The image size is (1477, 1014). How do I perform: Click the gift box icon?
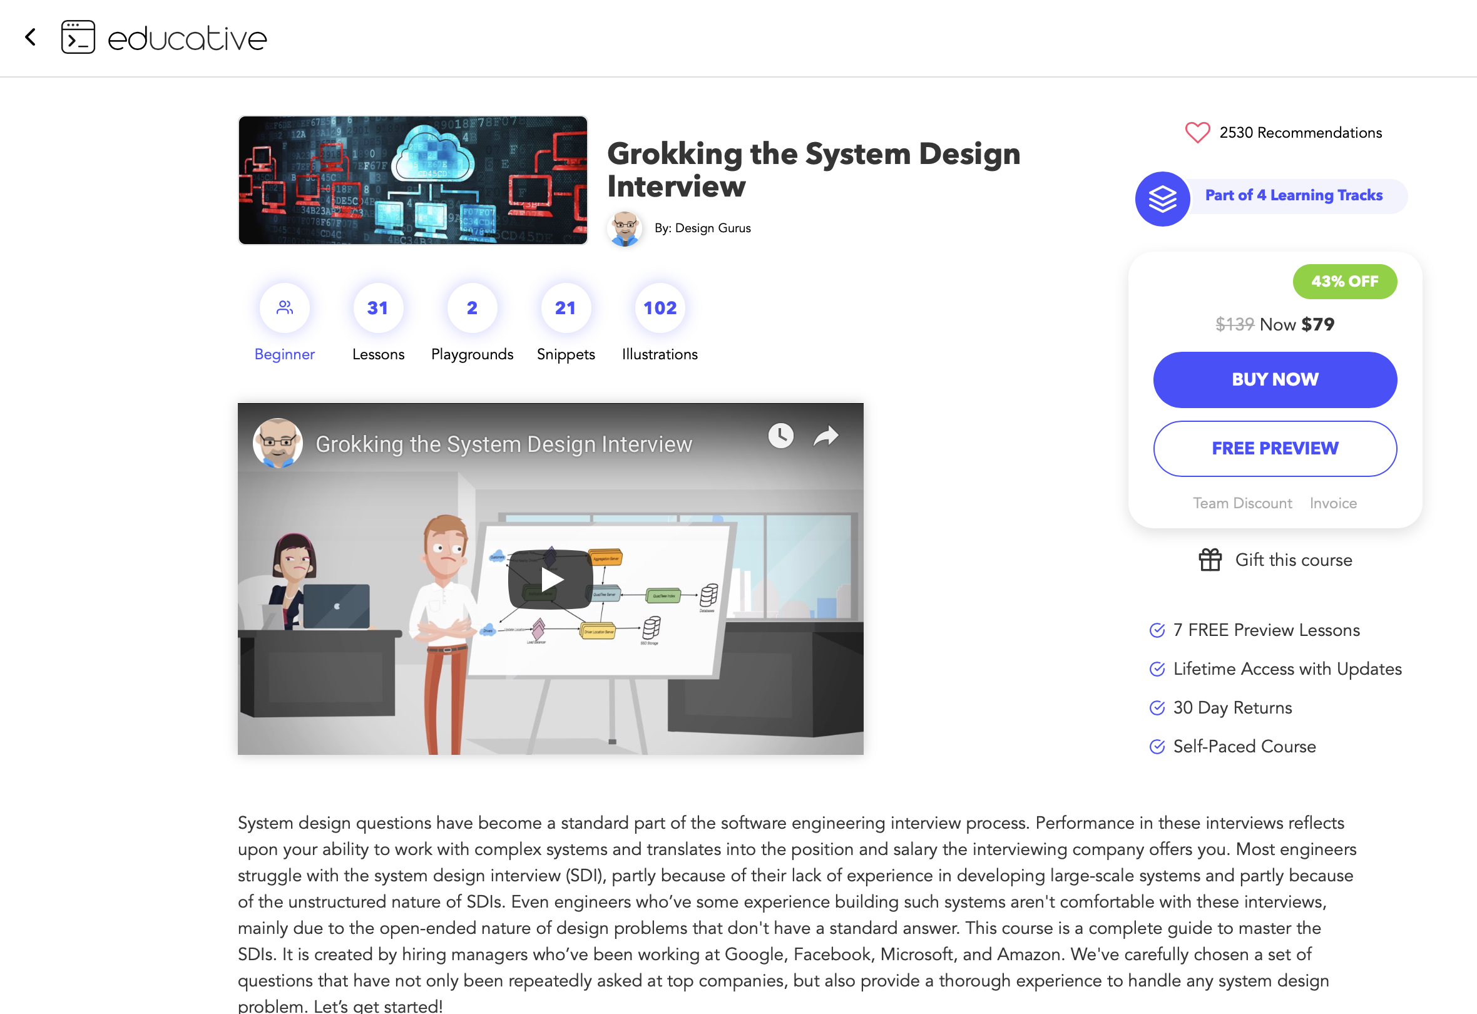[1209, 560]
